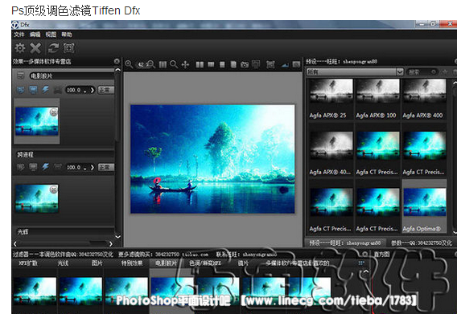Open the gear settings icon in toolbar
The image size is (457, 314).
tap(20, 48)
